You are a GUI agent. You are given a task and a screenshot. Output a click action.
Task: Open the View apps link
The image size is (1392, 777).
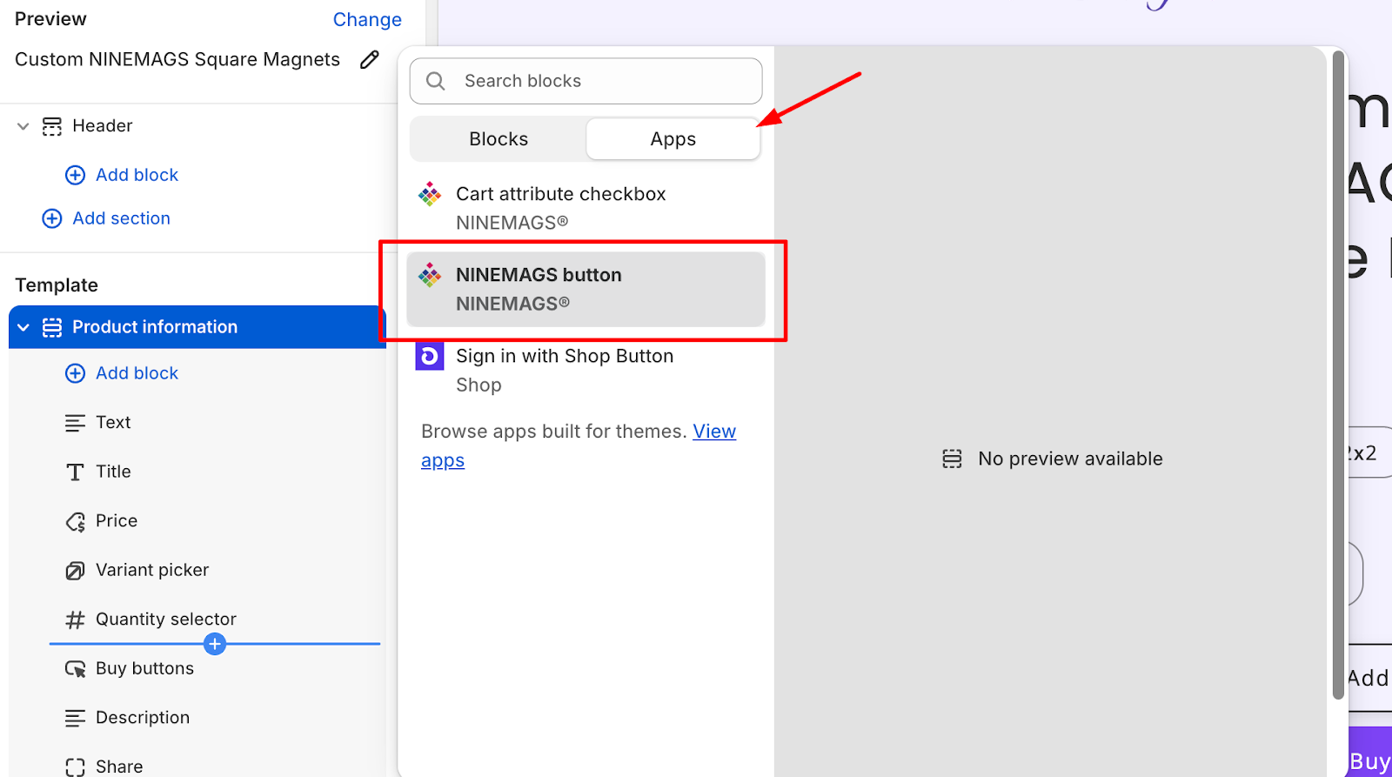(x=579, y=445)
